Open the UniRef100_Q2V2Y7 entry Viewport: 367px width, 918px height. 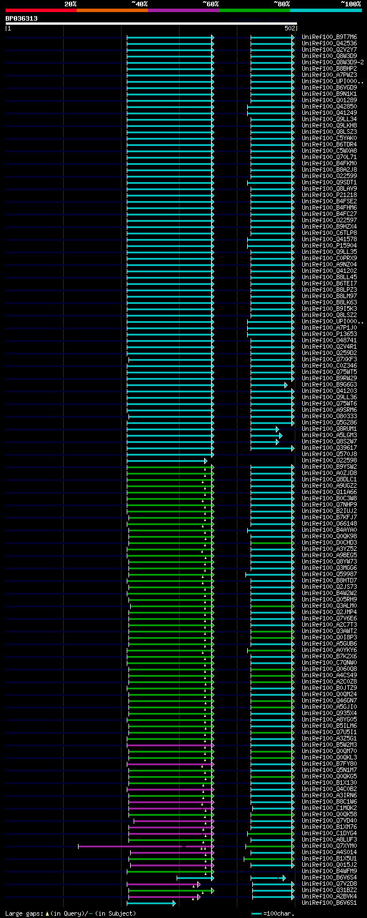pos(329,49)
